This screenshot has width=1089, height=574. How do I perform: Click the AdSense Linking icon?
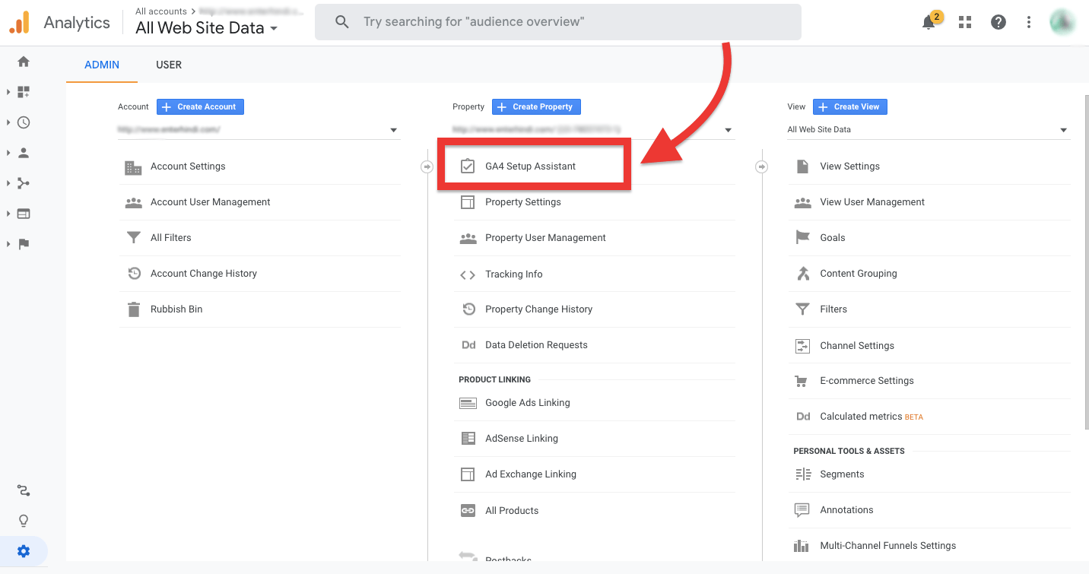(x=468, y=439)
